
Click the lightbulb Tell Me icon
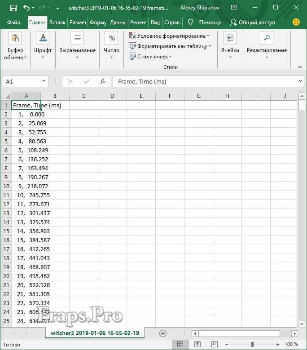click(190, 22)
